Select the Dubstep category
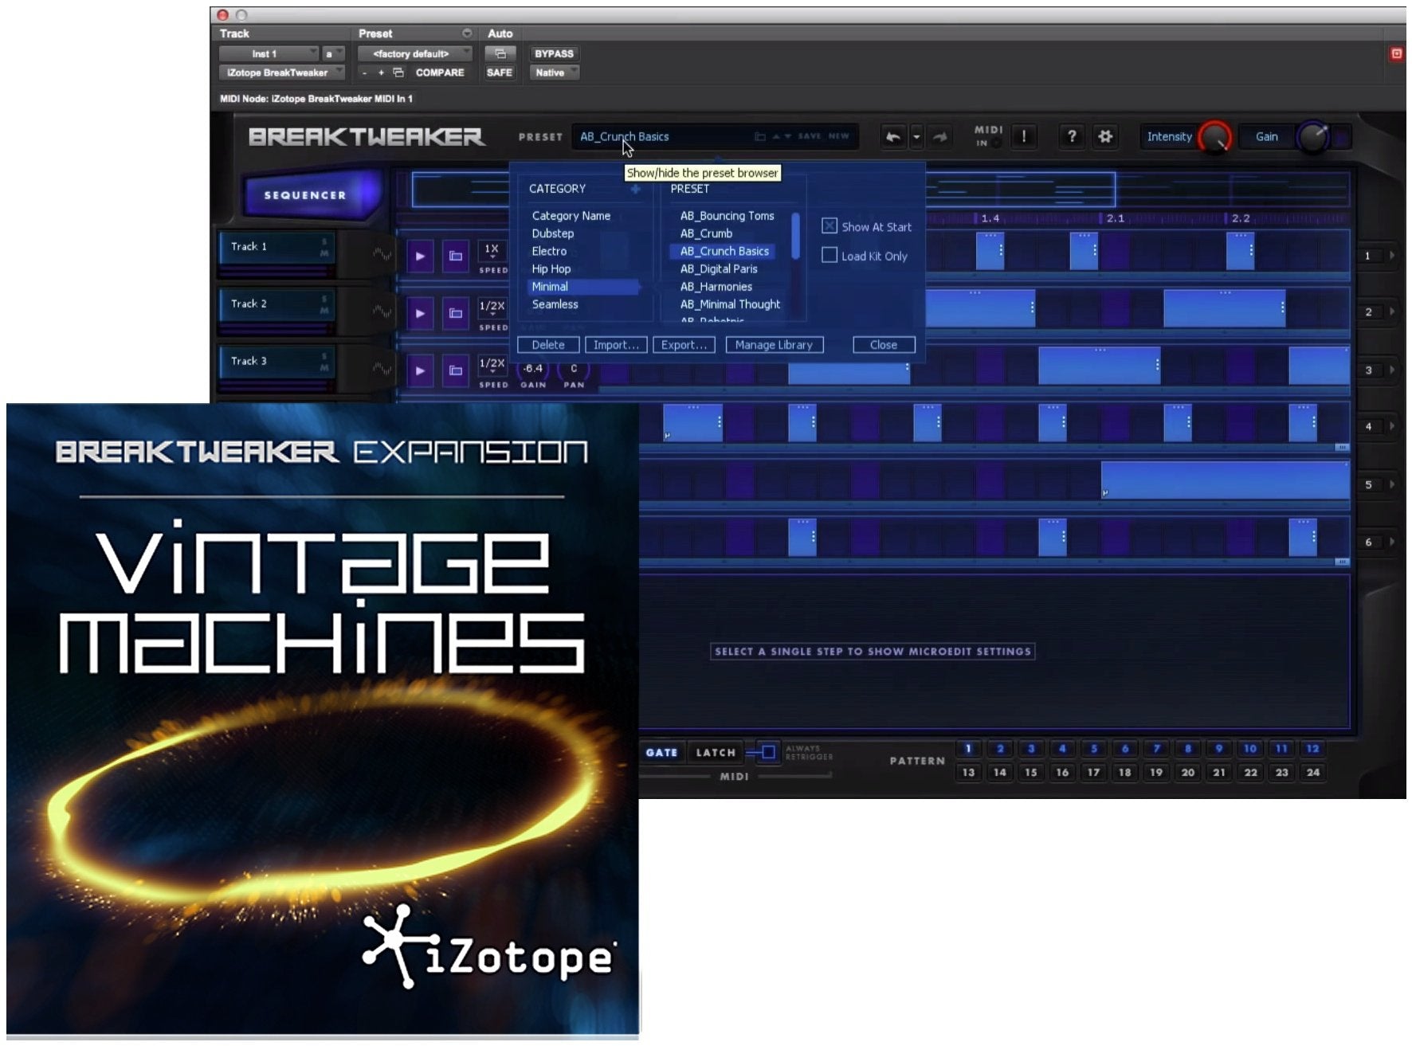 pos(553,233)
